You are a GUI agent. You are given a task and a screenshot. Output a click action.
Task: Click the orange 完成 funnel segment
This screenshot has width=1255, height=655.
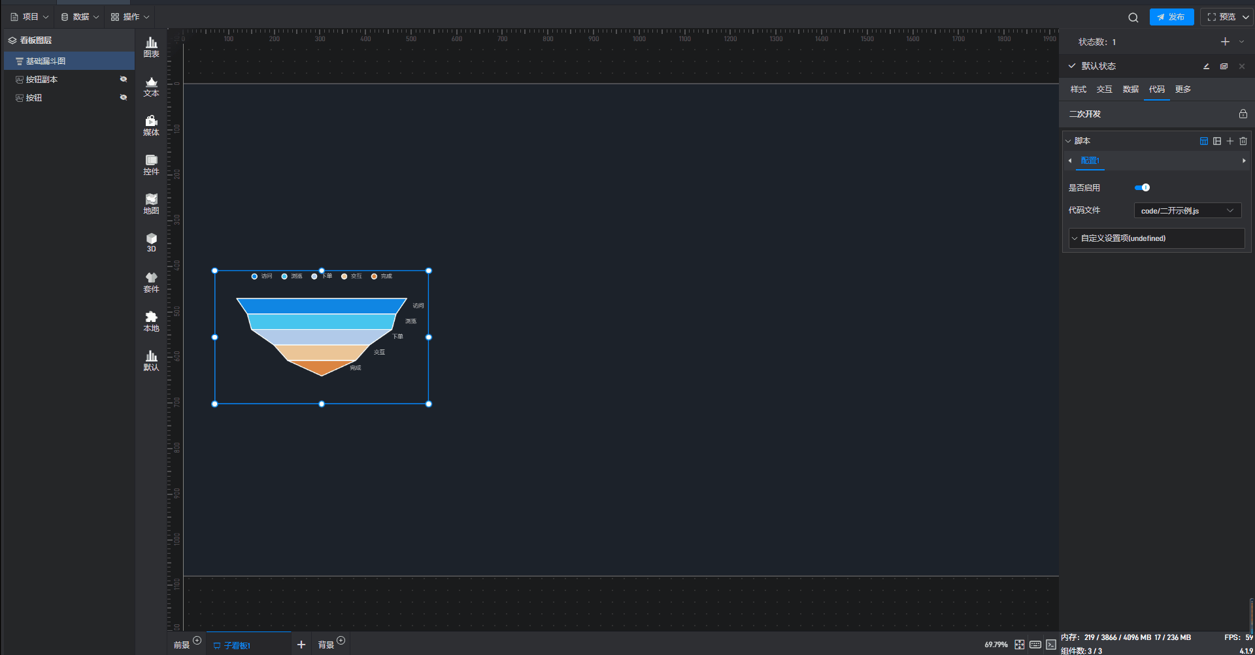click(322, 368)
